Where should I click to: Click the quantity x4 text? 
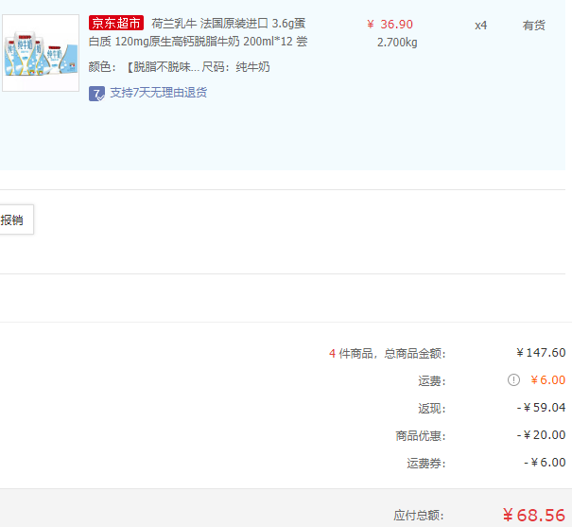pyautogui.click(x=480, y=26)
